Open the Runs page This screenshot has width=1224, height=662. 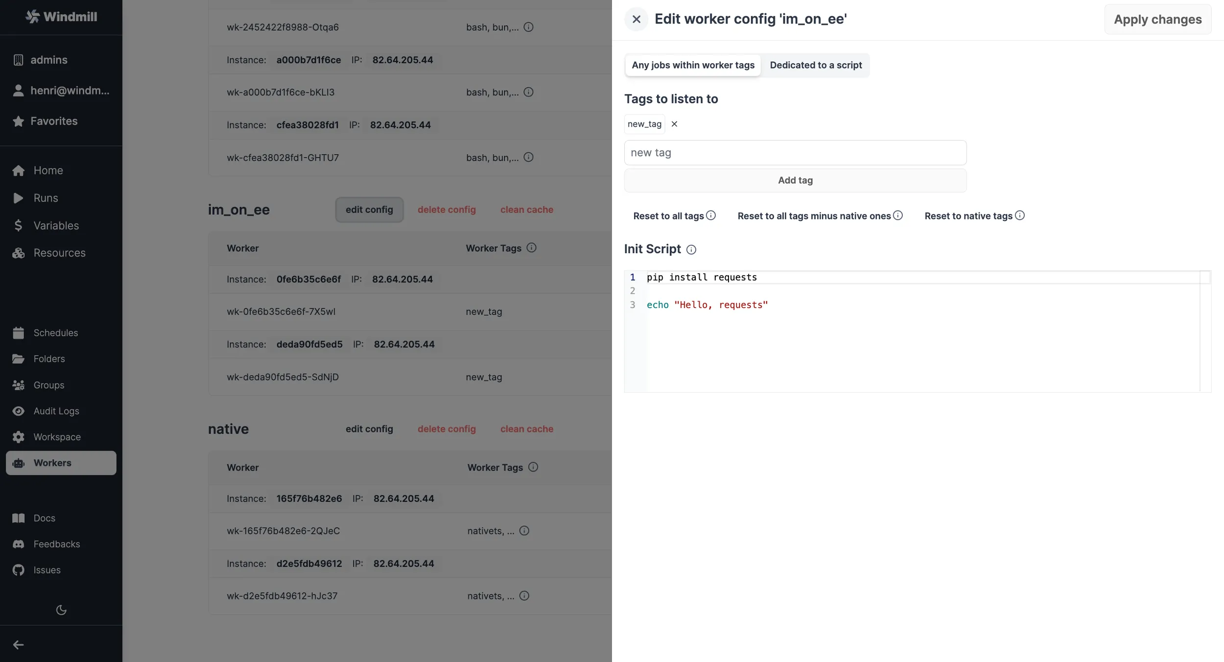pyautogui.click(x=45, y=198)
